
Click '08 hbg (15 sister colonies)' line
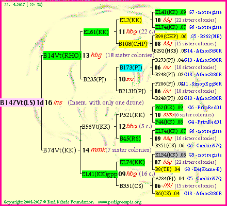[x=185, y=44]
